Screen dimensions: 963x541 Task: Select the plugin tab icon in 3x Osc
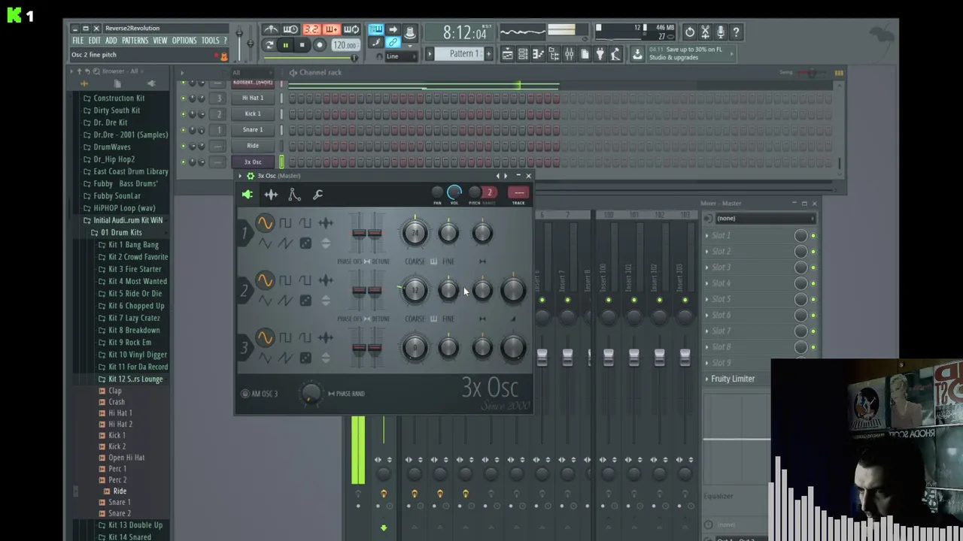tap(248, 195)
